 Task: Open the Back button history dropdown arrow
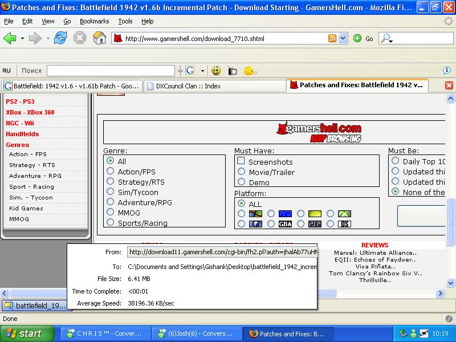tap(22, 38)
